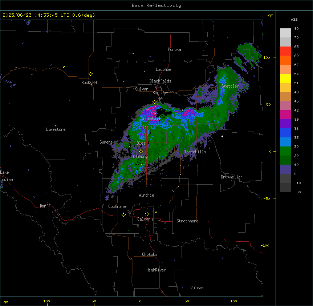Select the yellow V marker northwest of RockyMH
This screenshot has height=306, width=313.
[64, 67]
